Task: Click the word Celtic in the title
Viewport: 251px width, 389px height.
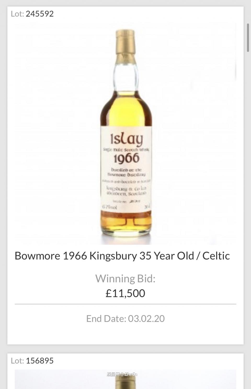Action: pos(216,256)
